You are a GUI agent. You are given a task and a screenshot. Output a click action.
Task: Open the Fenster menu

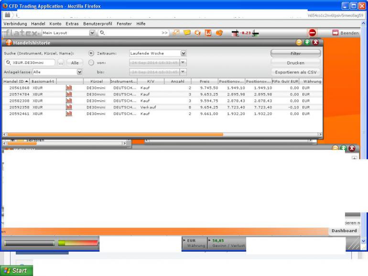124,24
